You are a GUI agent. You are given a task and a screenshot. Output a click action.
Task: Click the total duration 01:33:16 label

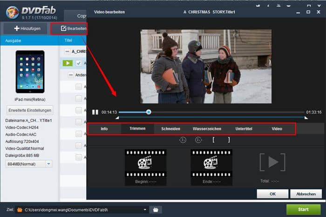point(314,112)
